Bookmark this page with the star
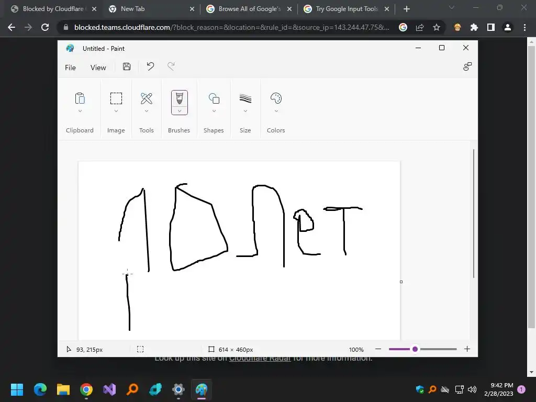Image resolution: width=536 pixels, height=402 pixels. click(436, 27)
